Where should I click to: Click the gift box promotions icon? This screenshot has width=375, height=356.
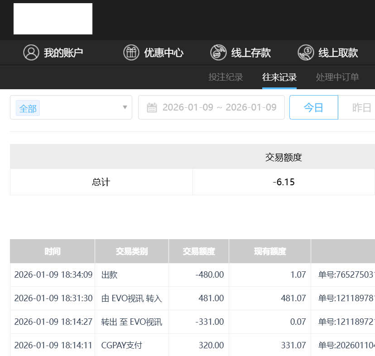pos(131,53)
